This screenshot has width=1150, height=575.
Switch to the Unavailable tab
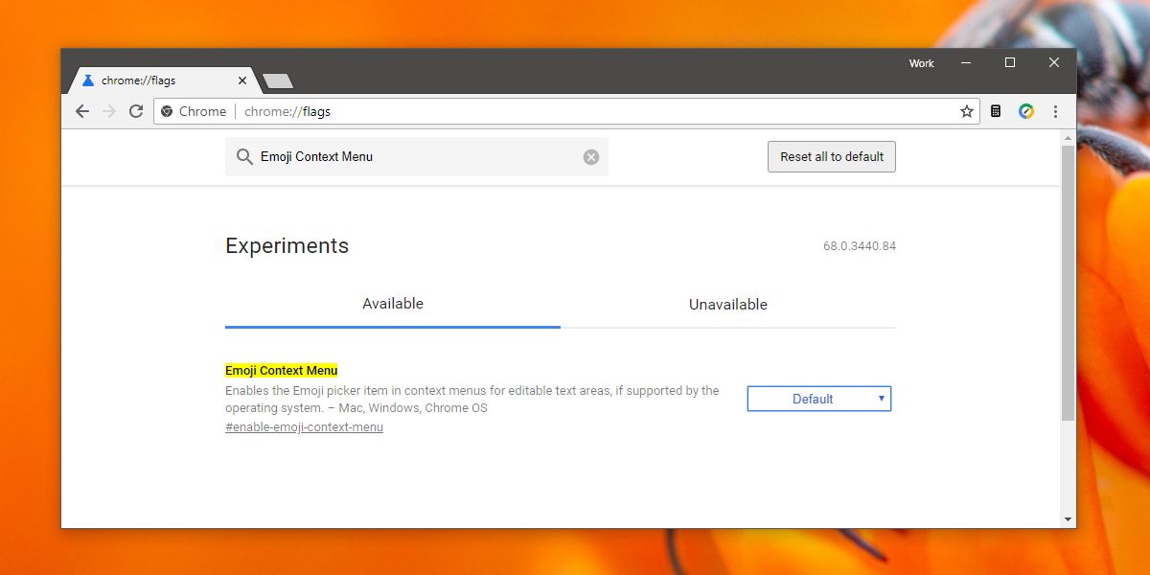point(728,305)
